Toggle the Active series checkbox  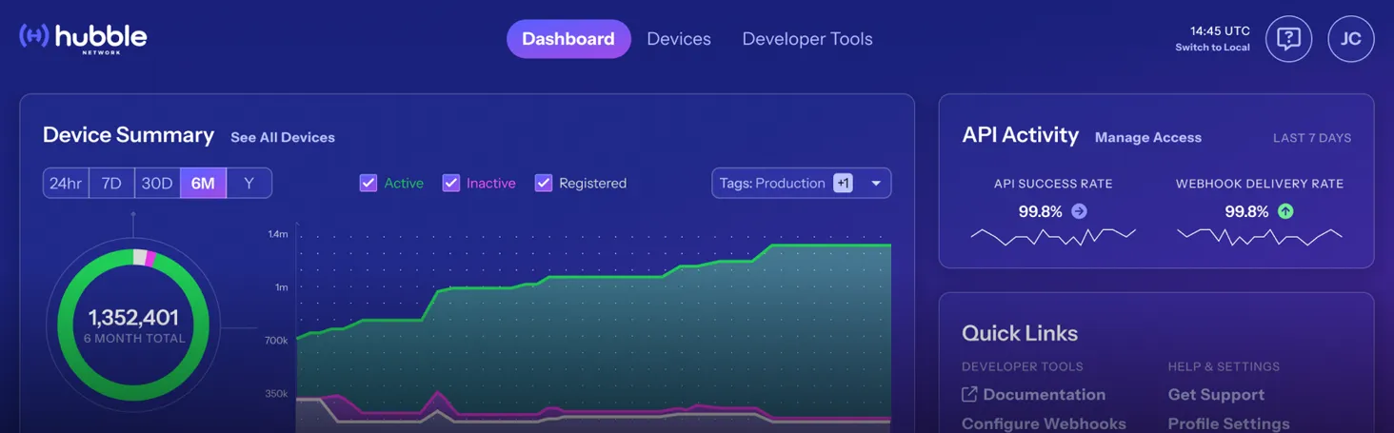[368, 183]
